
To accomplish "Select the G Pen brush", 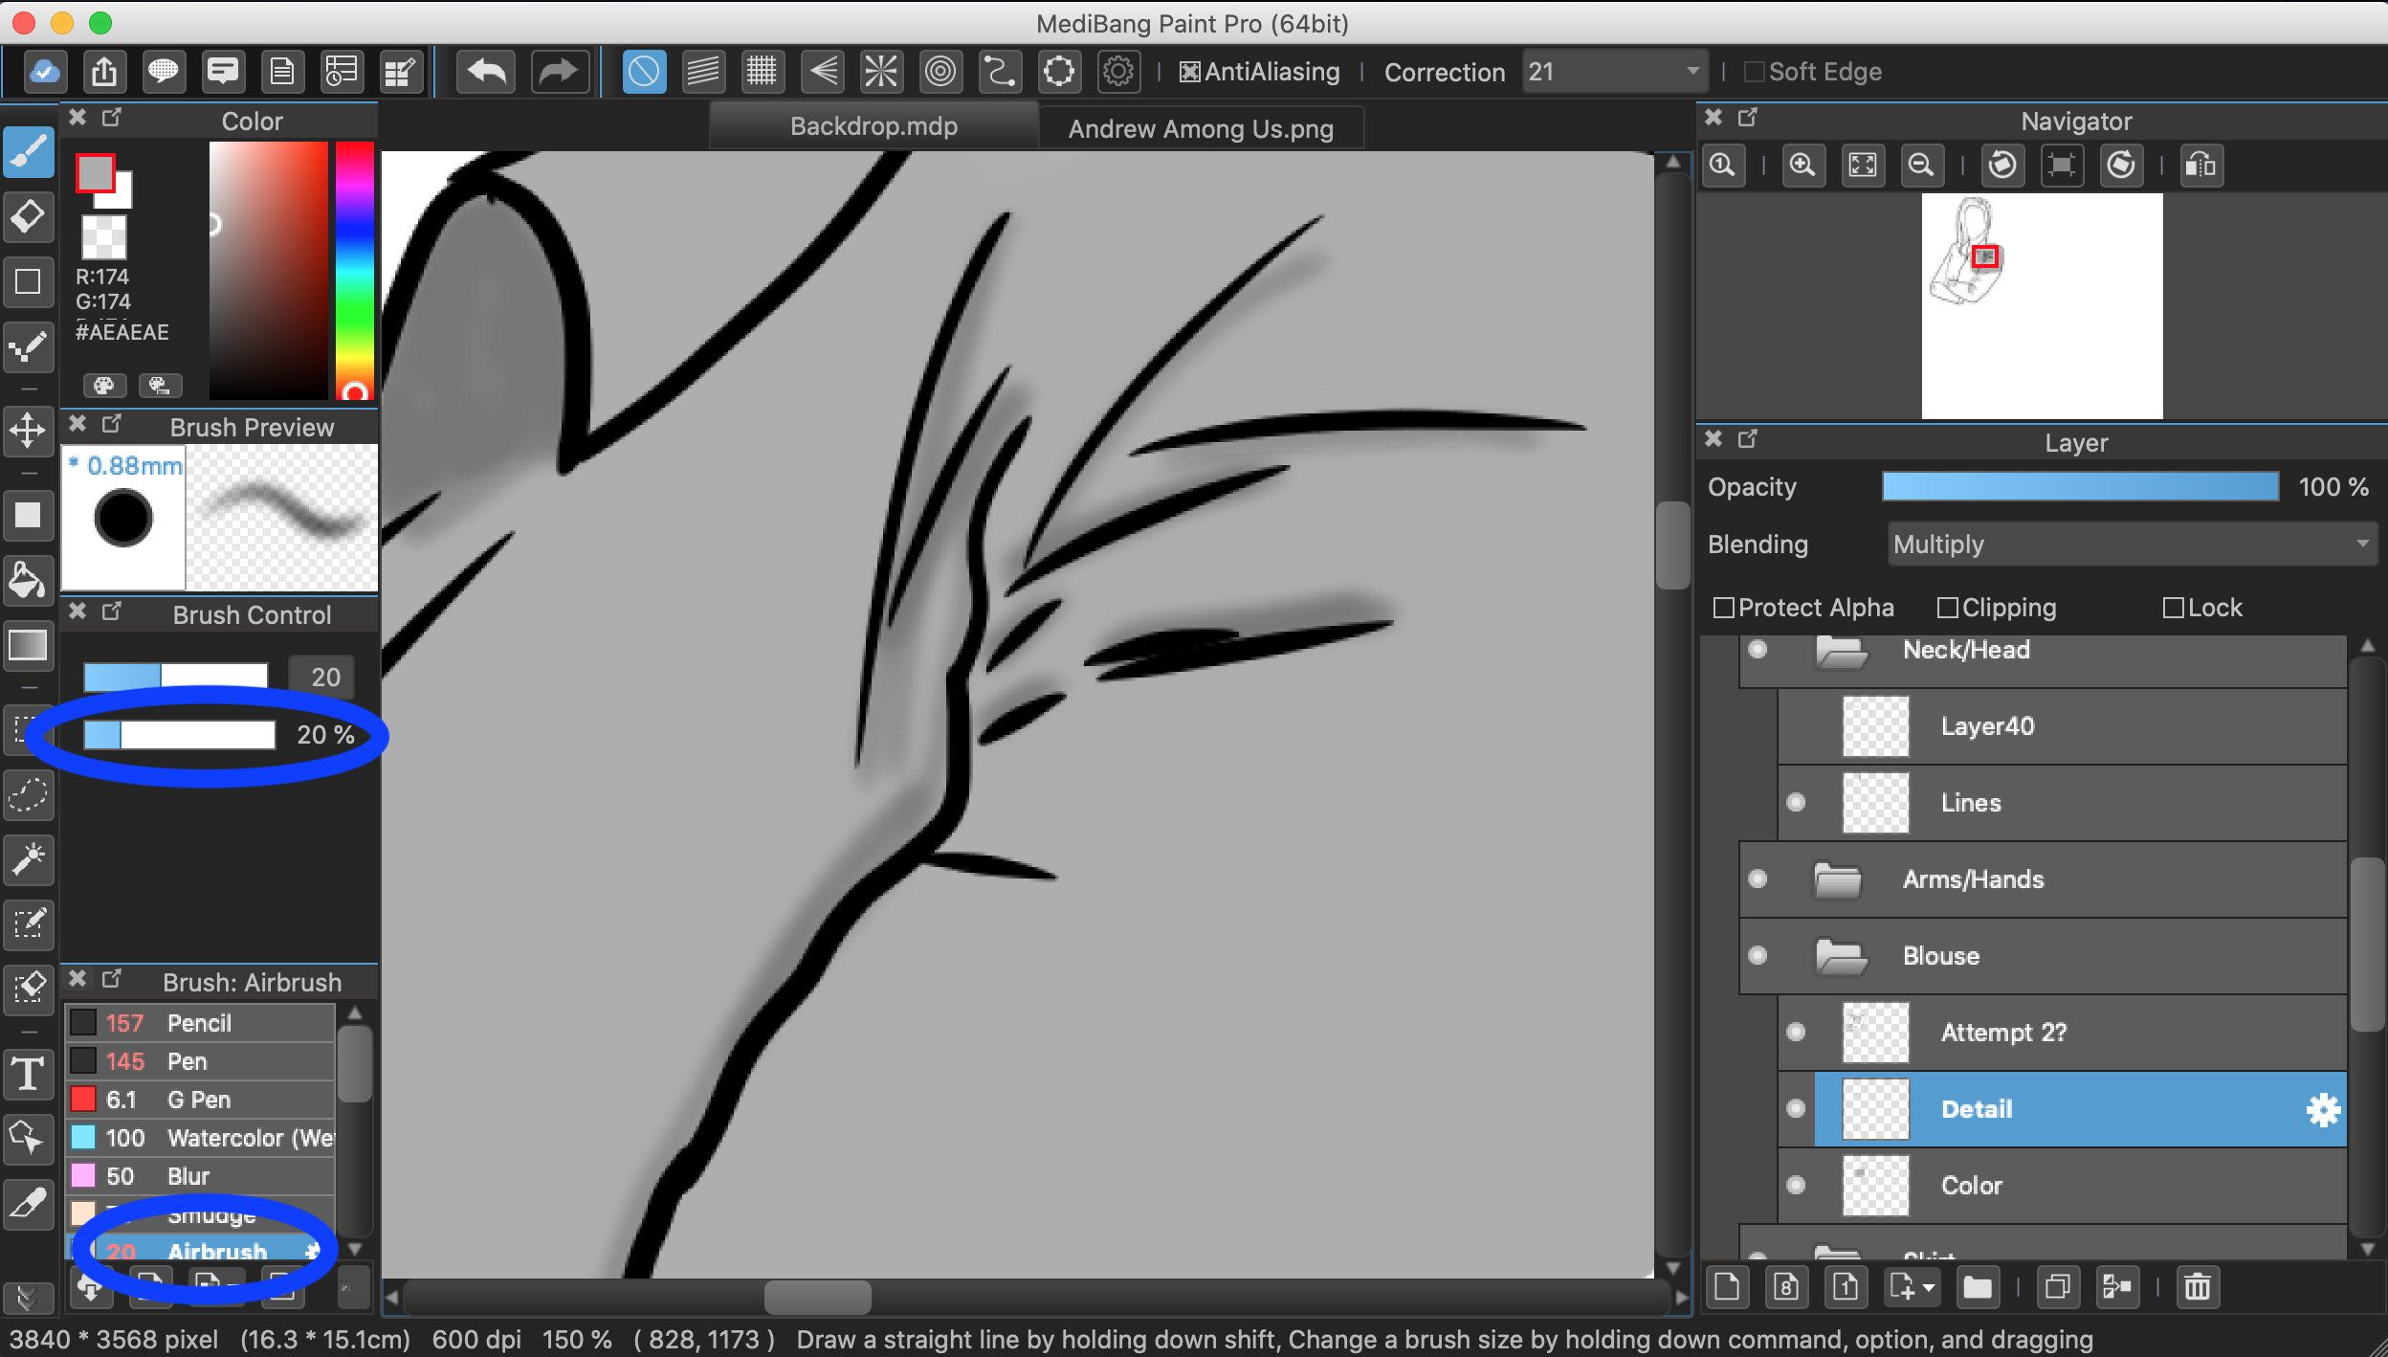I will coord(200,1100).
